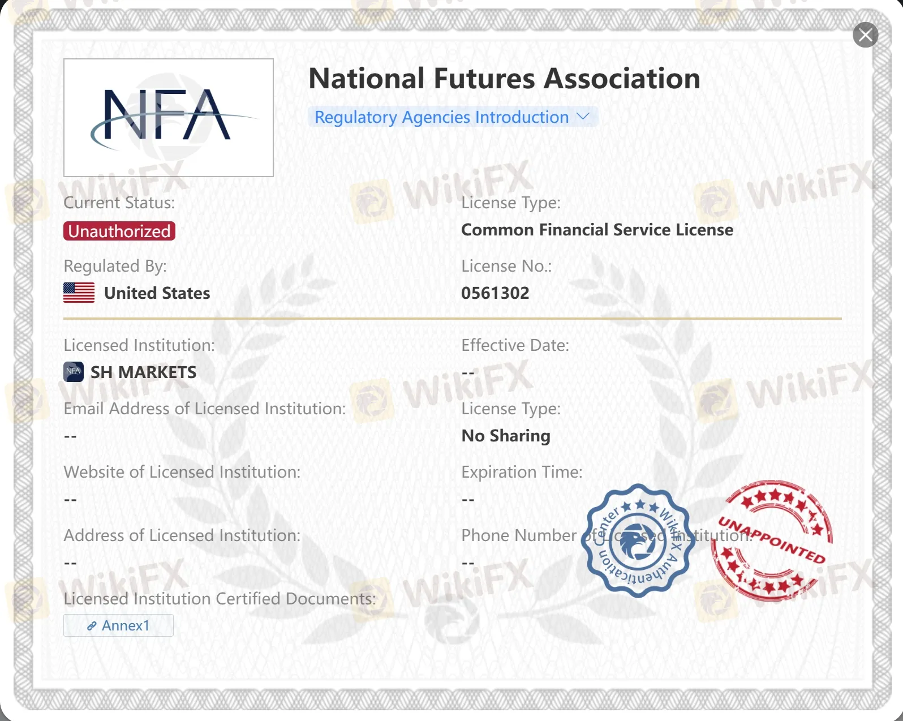The width and height of the screenshot is (903, 721).
Task: Click the SH MARKETS institution name
Action: [144, 372]
